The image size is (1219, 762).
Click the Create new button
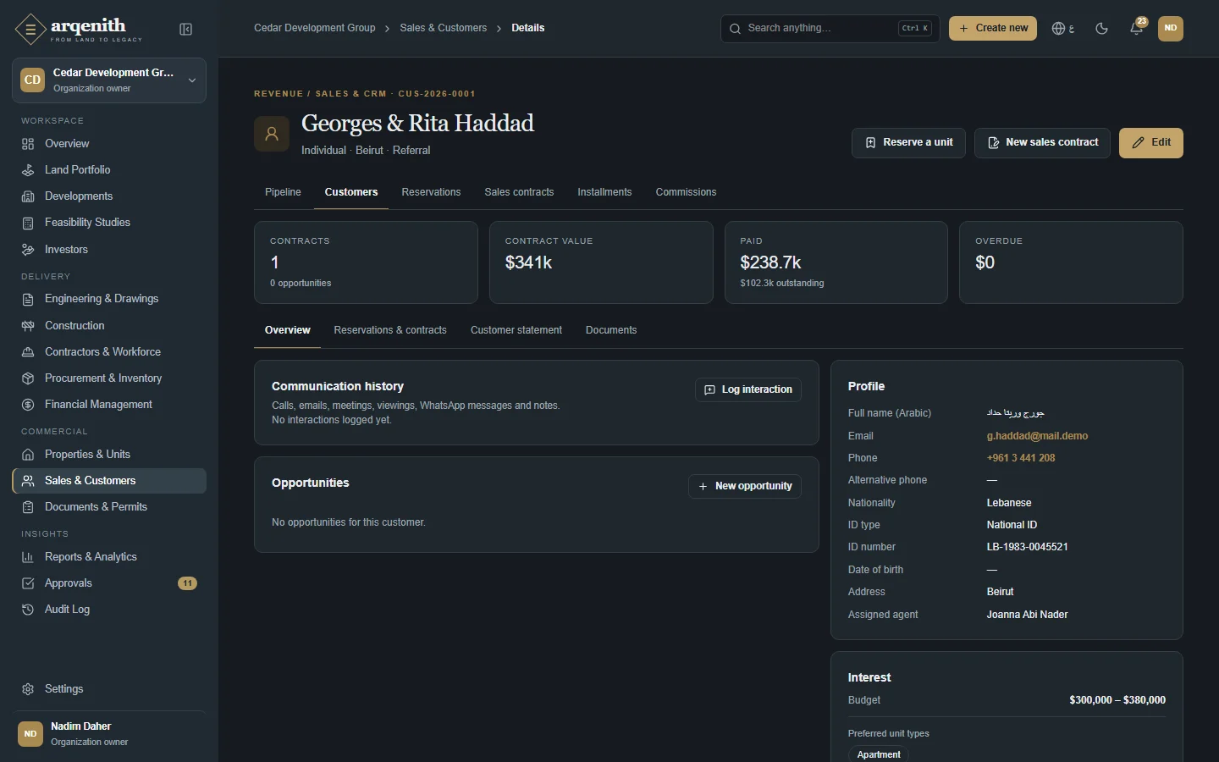click(x=993, y=28)
